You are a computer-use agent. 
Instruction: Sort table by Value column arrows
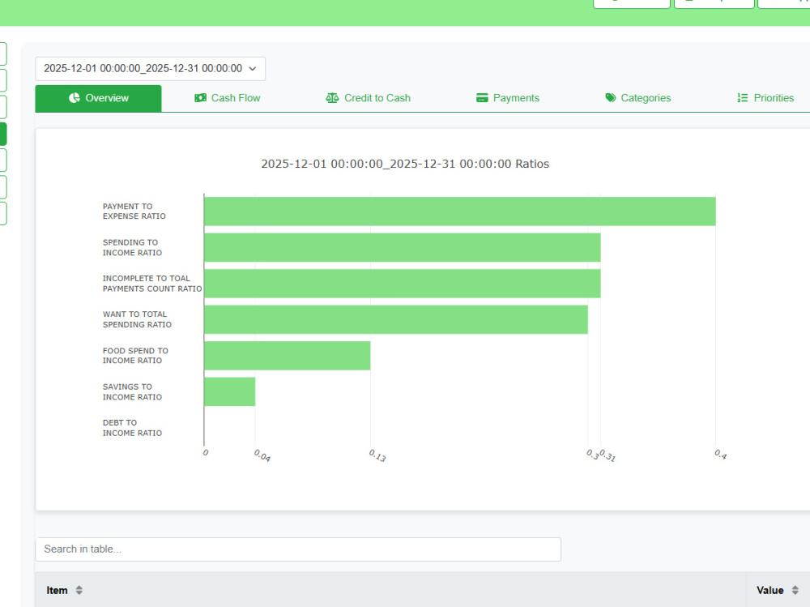click(x=795, y=590)
